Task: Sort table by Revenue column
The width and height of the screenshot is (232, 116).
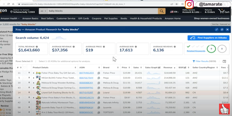Action: pyautogui.click(x=169, y=68)
